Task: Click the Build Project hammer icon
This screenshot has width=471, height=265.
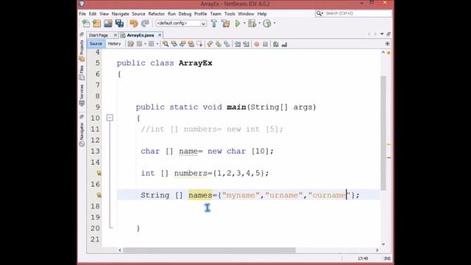Action: click(214, 24)
